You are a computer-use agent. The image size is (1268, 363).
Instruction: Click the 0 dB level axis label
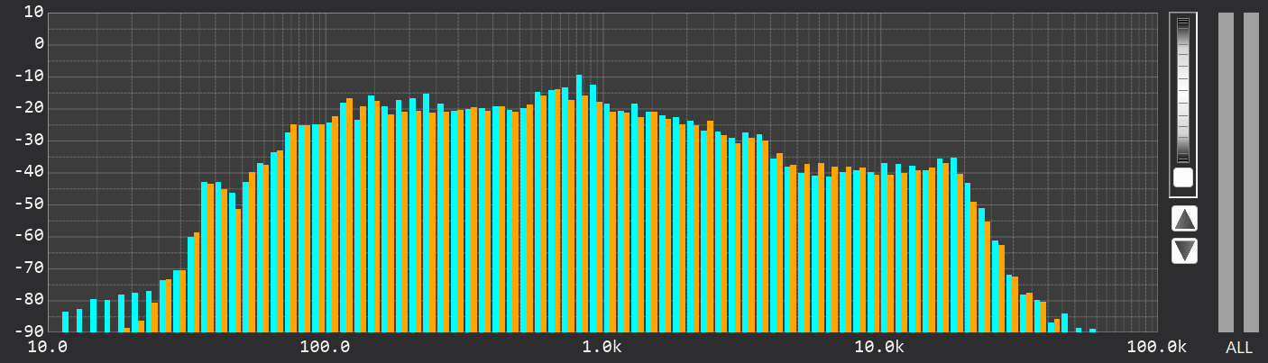[x=38, y=44]
